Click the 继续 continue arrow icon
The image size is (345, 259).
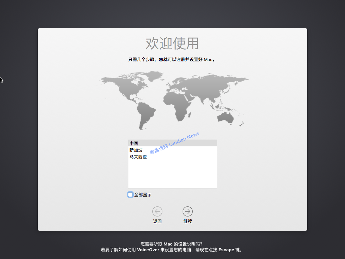pyautogui.click(x=188, y=211)
